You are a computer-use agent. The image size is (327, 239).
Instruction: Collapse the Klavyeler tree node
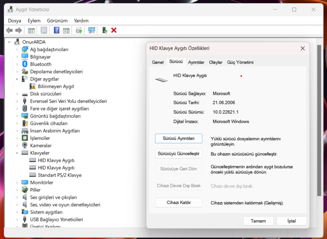[x=17, y=153]
